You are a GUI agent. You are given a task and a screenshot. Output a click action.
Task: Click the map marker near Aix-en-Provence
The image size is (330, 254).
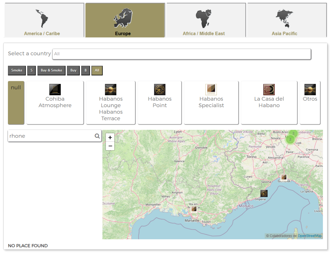[x=194, y=209]
